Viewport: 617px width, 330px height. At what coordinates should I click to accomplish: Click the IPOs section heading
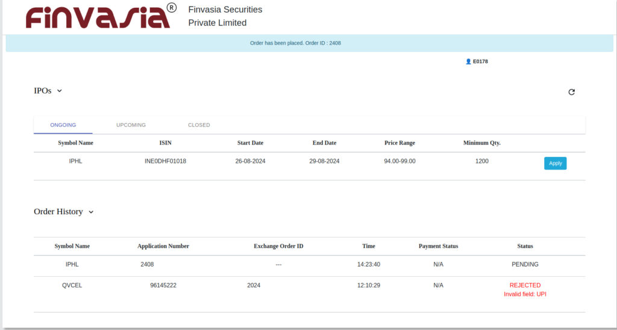(43, 90)
